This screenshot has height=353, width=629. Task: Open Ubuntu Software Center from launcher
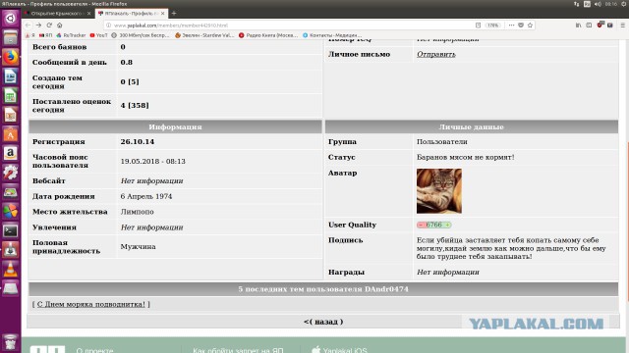pyautogui.click(x=11, y=134)
